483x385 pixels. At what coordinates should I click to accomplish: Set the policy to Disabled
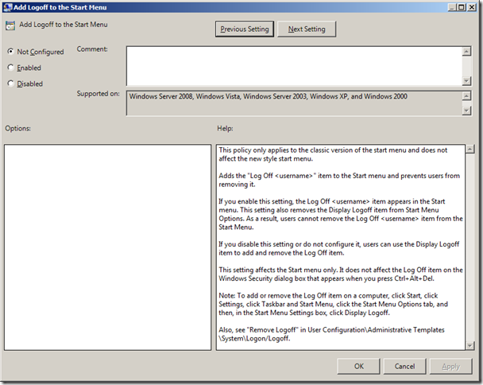[10, 84]
